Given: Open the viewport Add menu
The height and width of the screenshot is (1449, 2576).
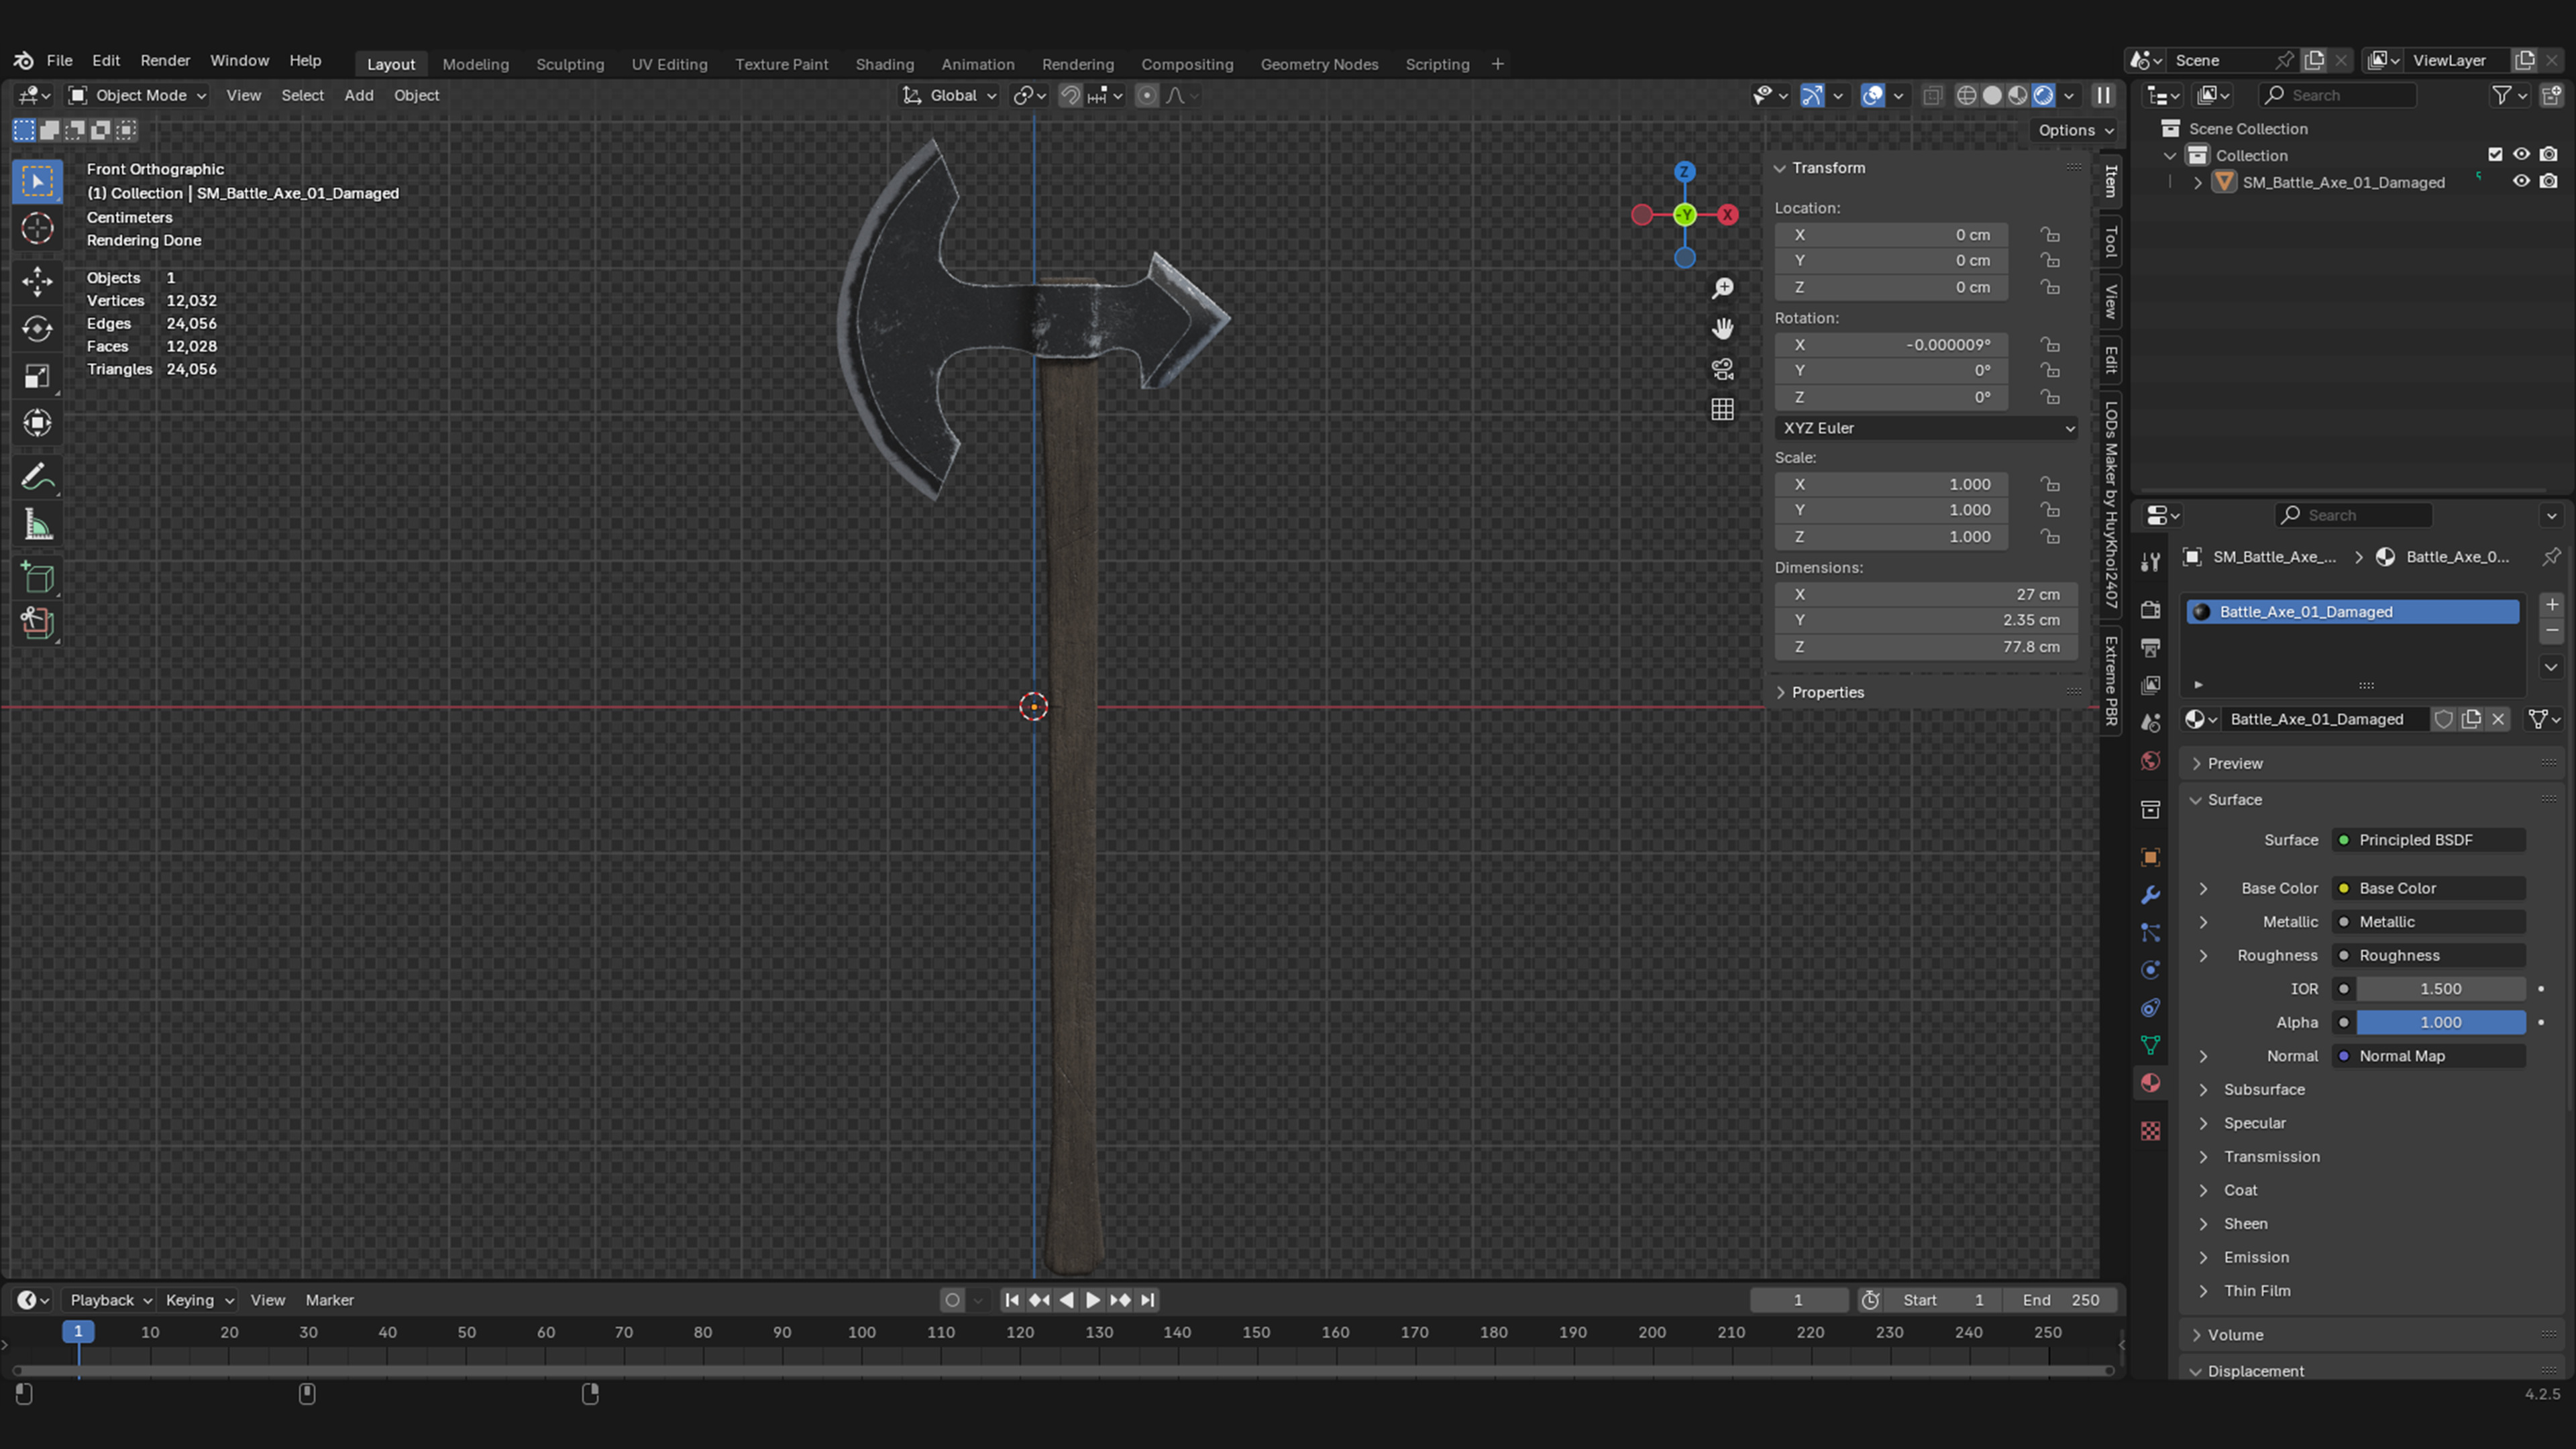Looking at the screenshot, I should coord(359,95).
